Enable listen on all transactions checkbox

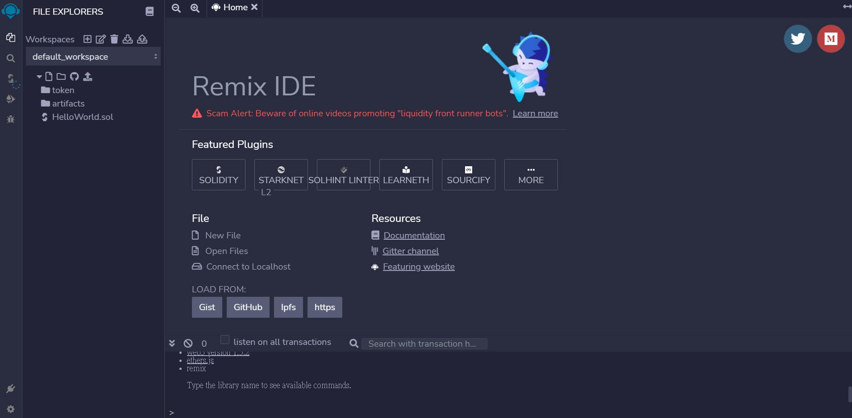225,340
